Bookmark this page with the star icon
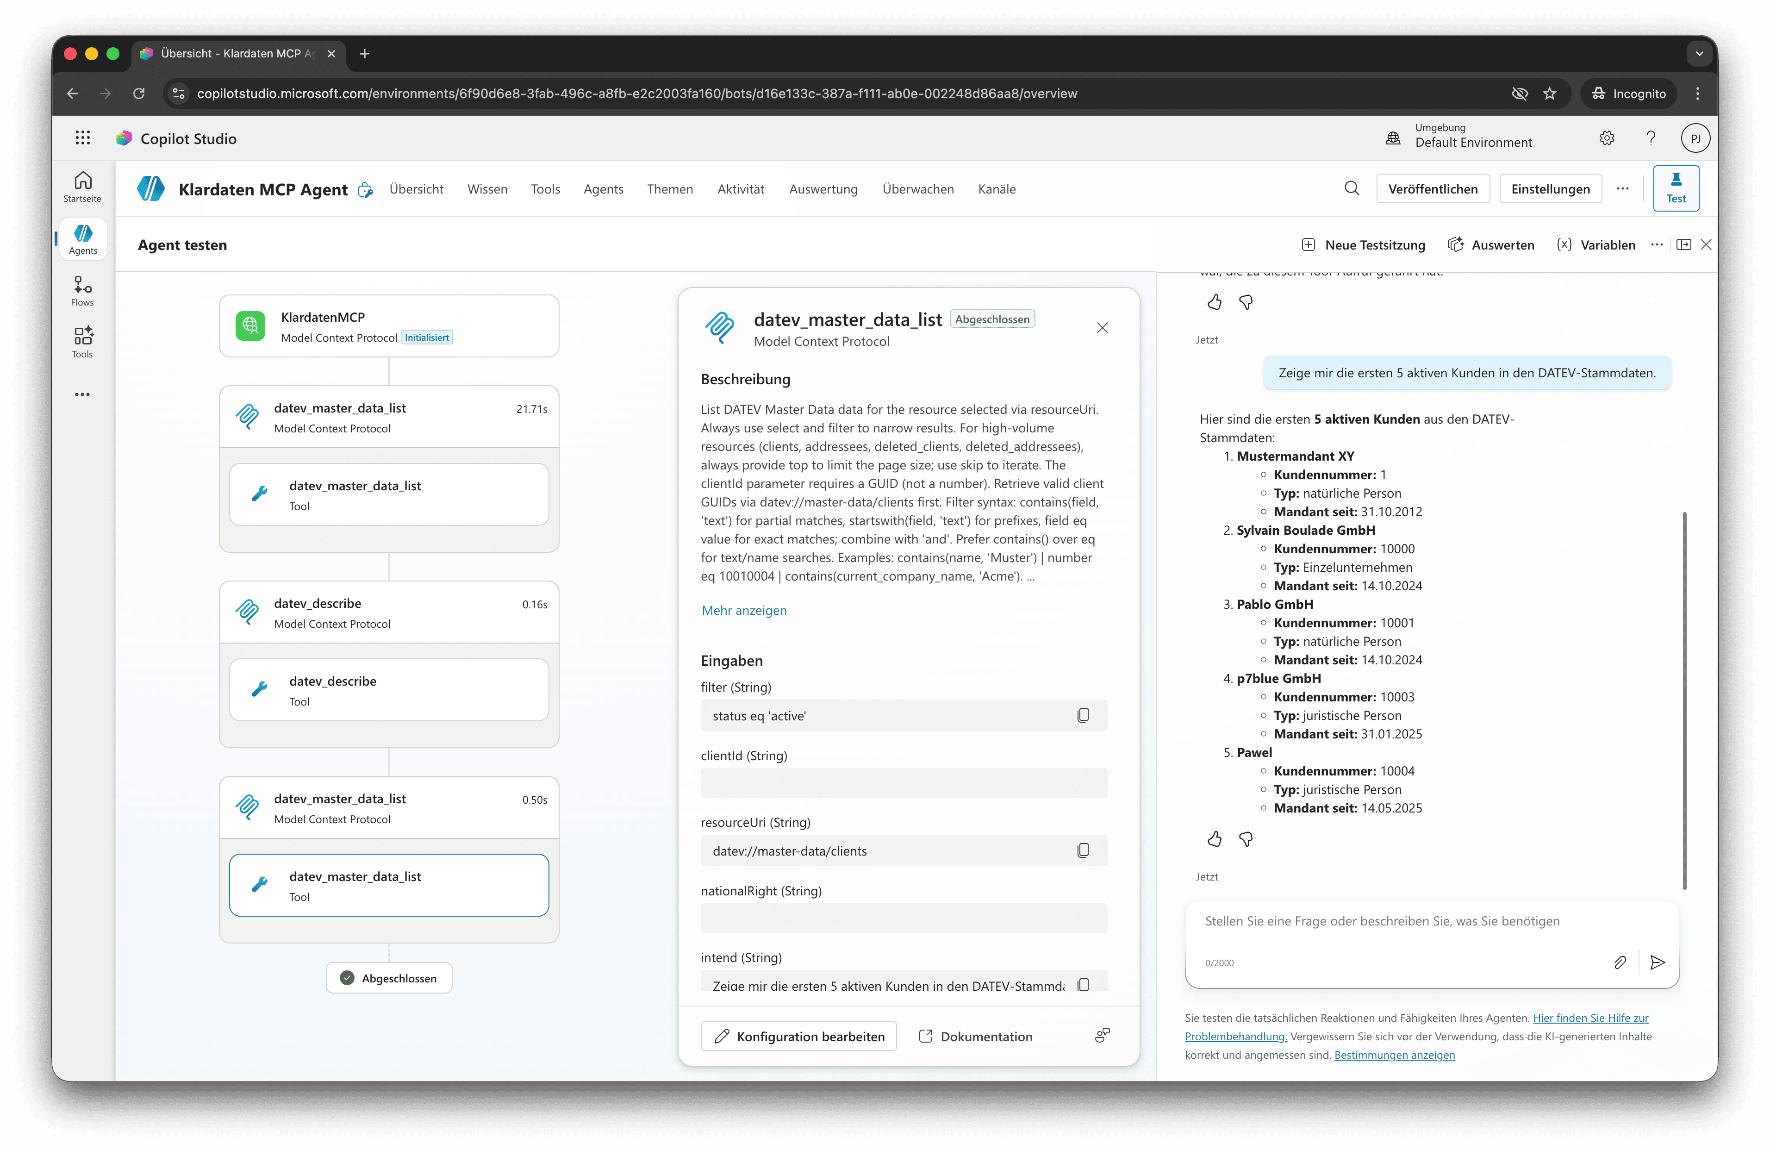The width and height of the screenshot is (1770, 1150). pyautogui.click(x=1549, y=93)
